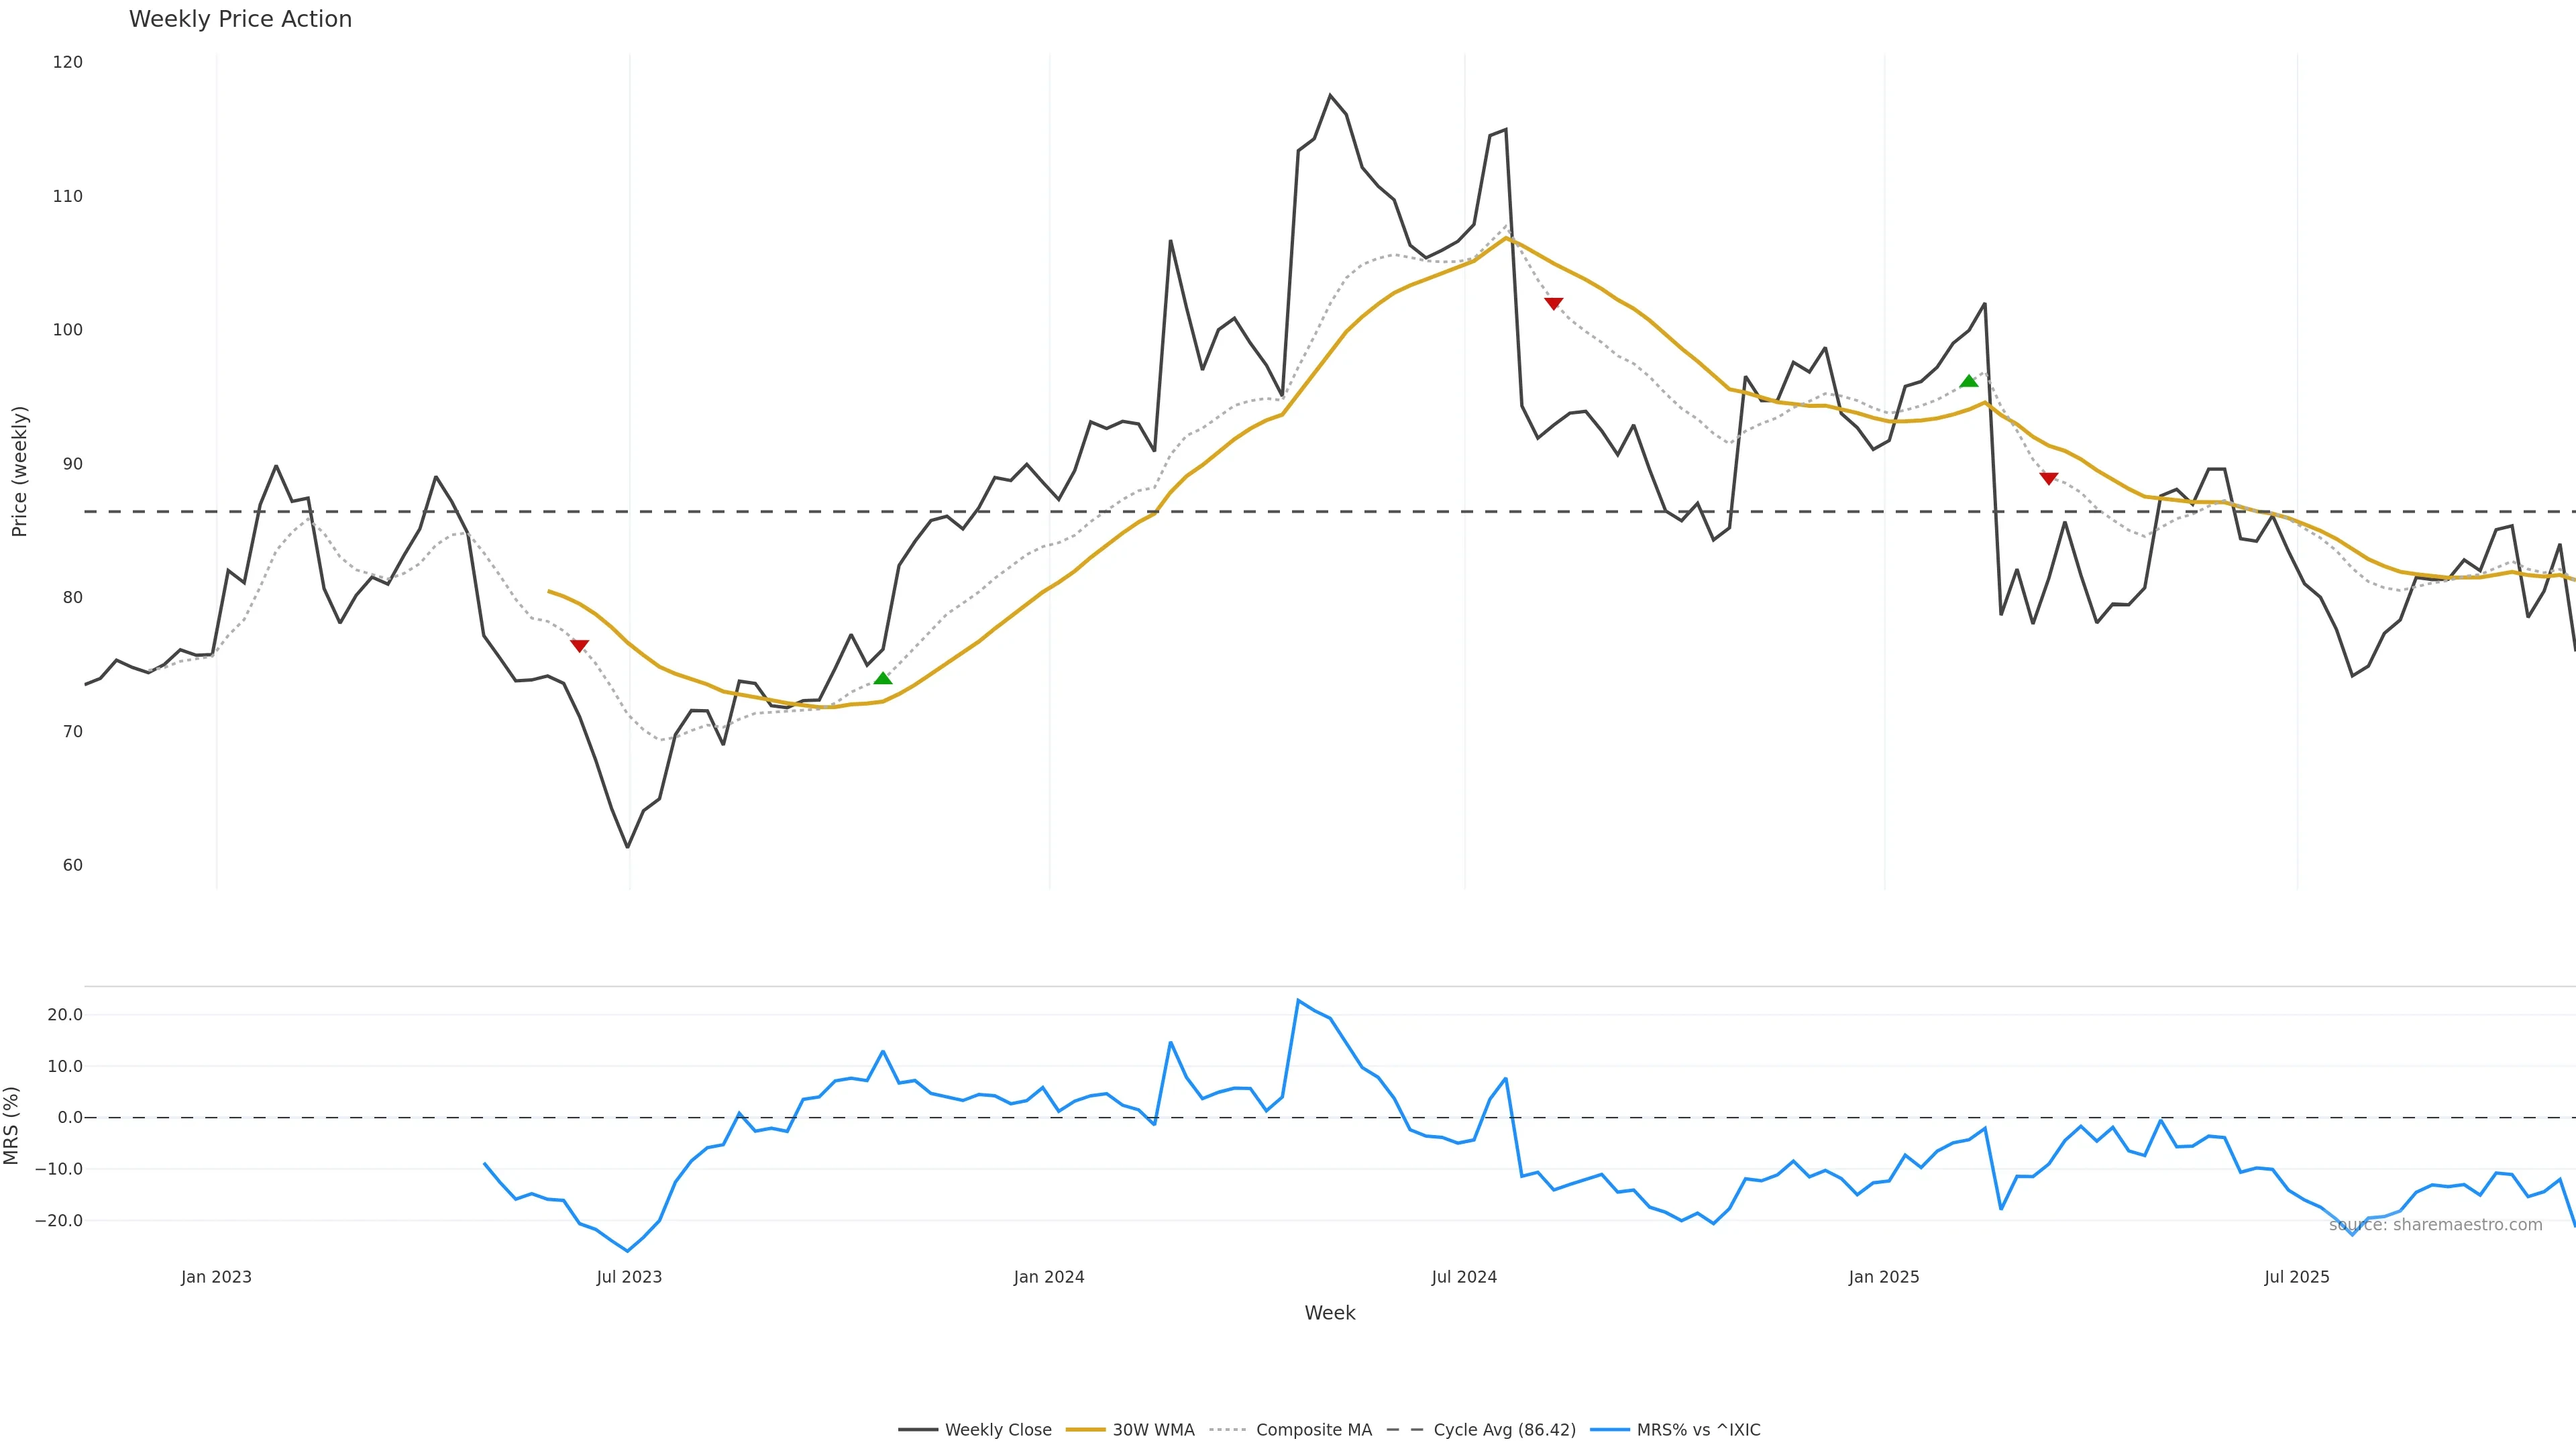Click the red sell triangle after Jul 2024

pos(1553,303)
